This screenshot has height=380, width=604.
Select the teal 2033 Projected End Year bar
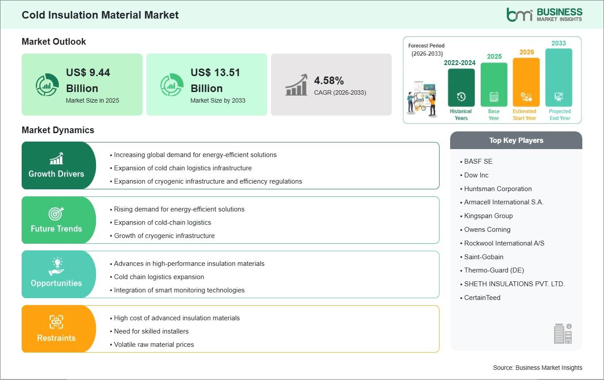(x=558, y=77)
